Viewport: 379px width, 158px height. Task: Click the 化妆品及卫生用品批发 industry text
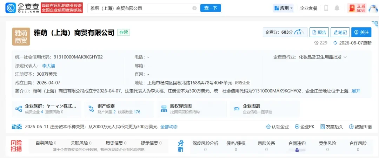click(320, 57)
